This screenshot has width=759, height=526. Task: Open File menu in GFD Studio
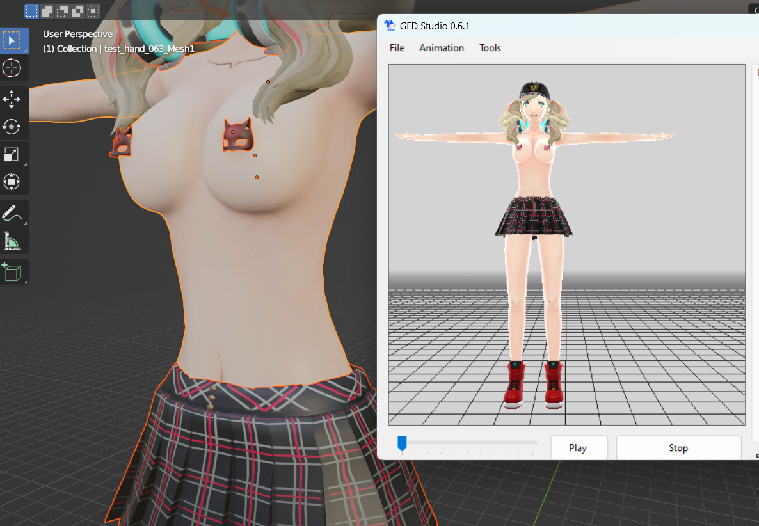[397, 48]
